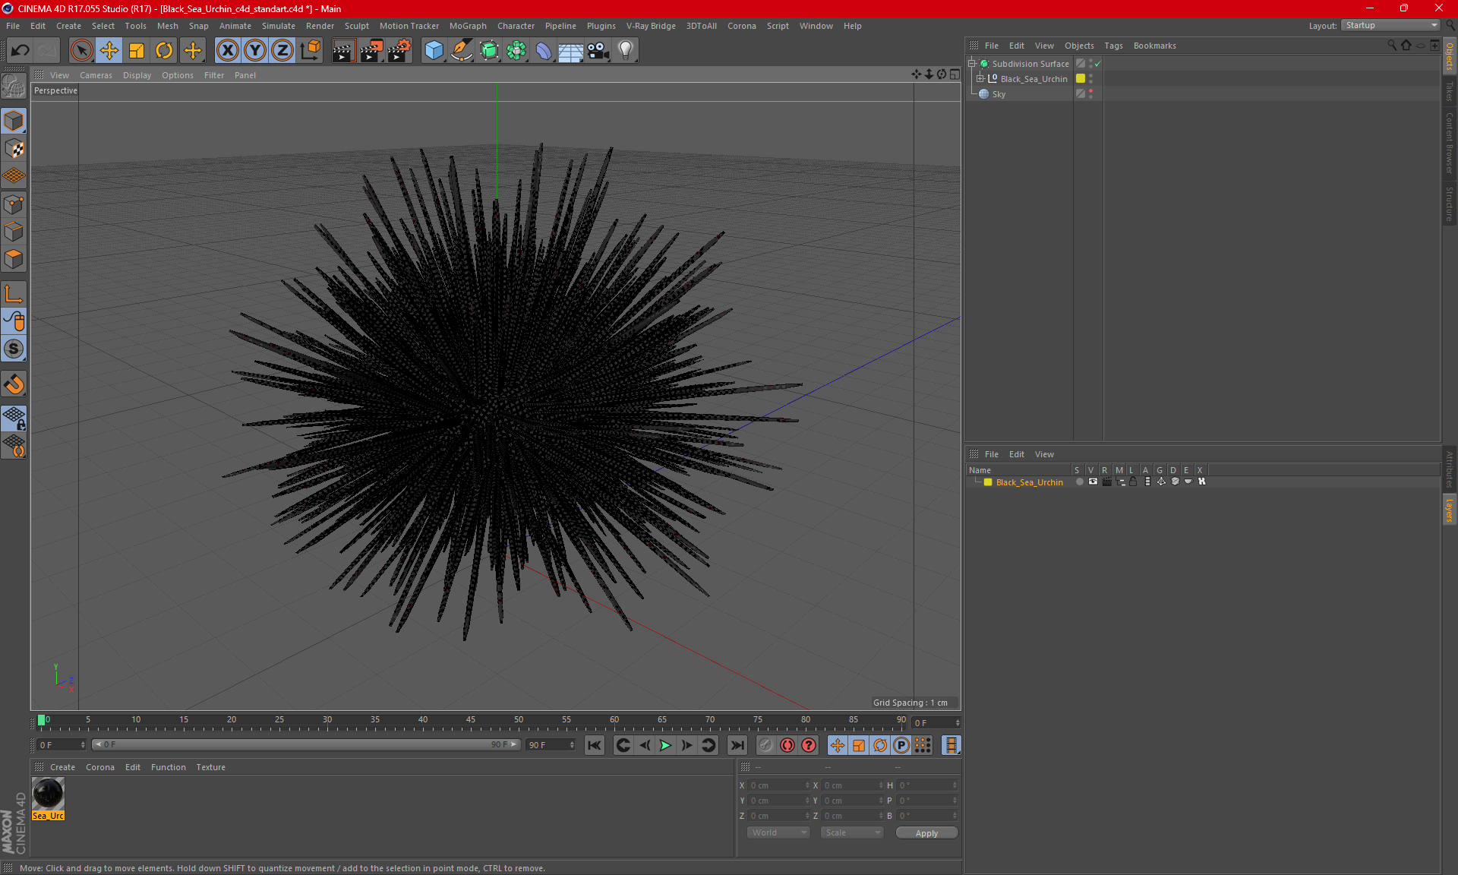1458x875 pixels.
Task: Open the Object Manager Tags menu
Action: [x=1113, y=46]
